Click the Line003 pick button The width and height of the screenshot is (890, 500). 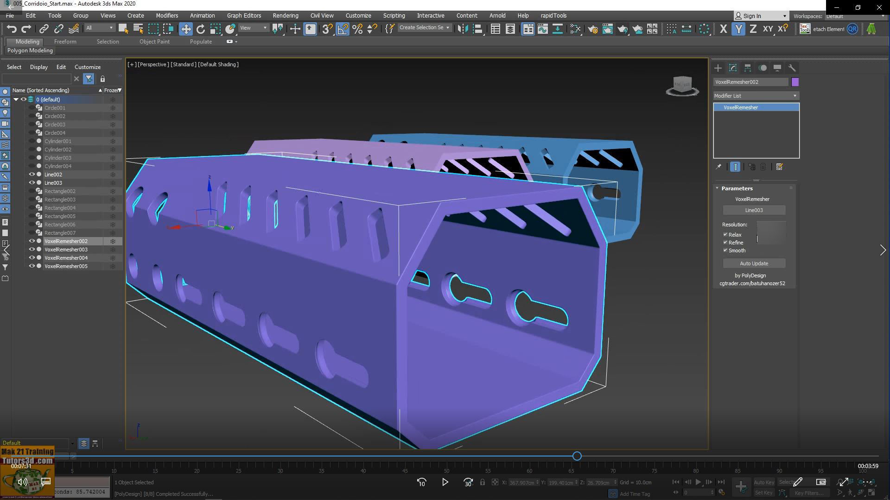tap(754, 210)
